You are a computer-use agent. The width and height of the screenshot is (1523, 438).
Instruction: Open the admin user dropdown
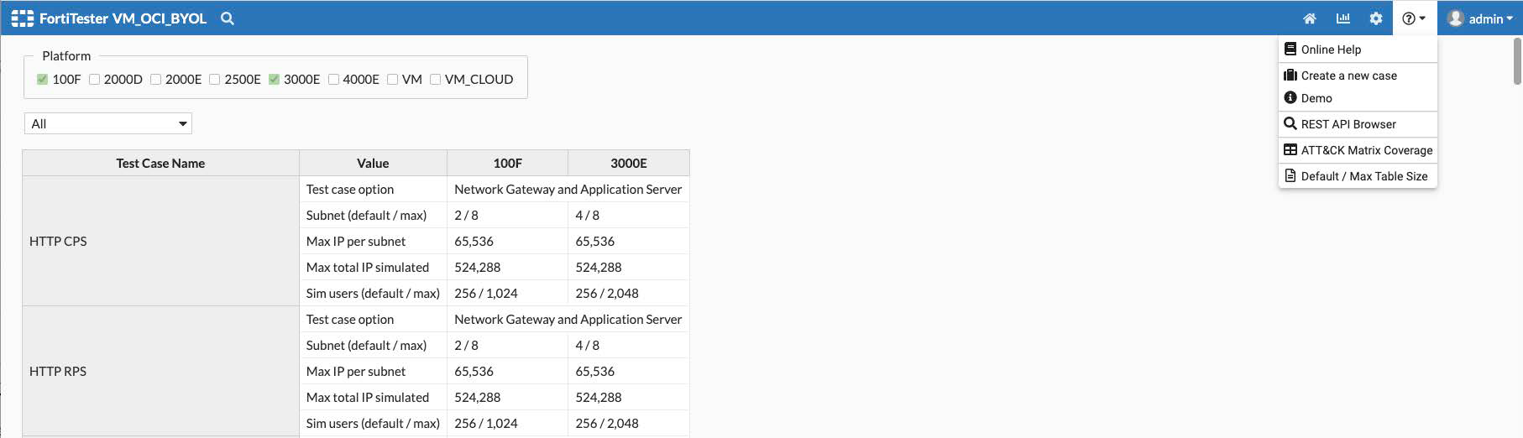pos(1480,18)
